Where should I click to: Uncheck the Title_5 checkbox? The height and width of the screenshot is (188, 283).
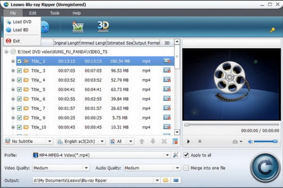click(19, 90)
